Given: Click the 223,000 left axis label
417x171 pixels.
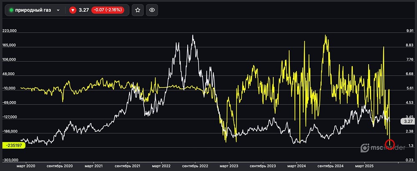Looking at the screenshot, I should pos(9,31).
